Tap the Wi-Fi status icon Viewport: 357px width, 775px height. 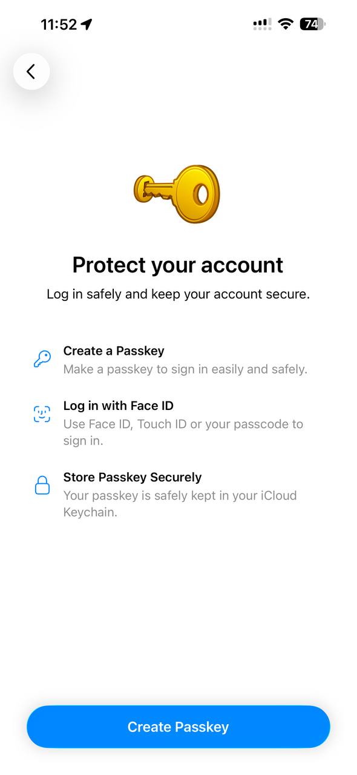286,24
